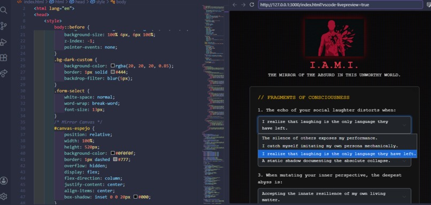The image size is (431, 205).
Task: Choose highlighted 'laughing is the only language' option
Action: (337, 154)
